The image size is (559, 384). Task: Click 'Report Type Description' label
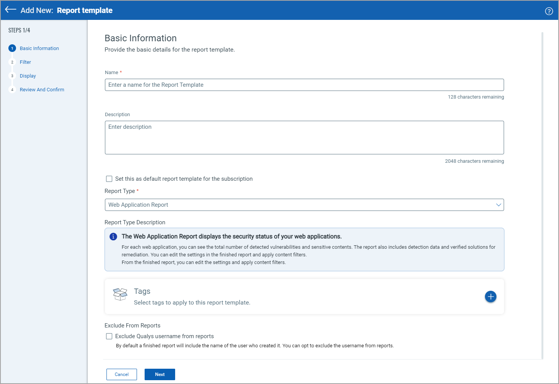[135, 222]
